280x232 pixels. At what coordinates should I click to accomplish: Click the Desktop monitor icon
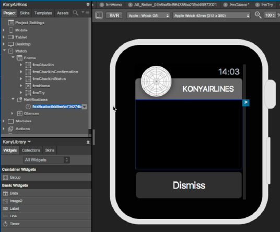click(x=11, y=44)
